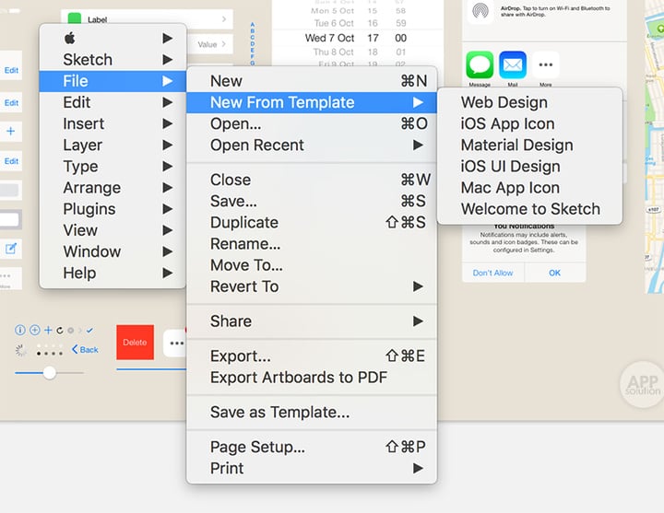Choose Duplicate menu item

click(x=312, y=223)
